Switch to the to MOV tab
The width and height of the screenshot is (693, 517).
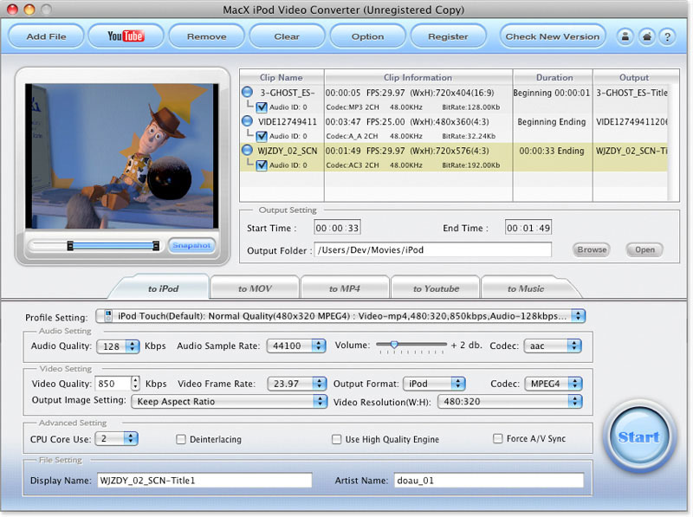255,288
